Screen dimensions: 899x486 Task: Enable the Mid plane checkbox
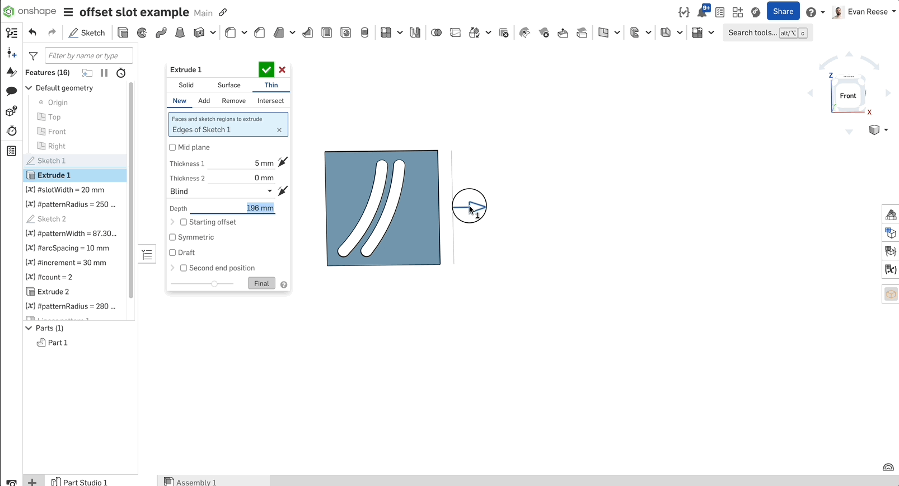tap(172, 147)
